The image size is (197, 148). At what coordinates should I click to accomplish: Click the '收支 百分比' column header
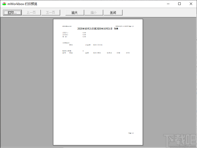(98, 45)
